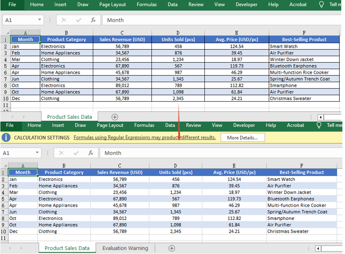Click 2,345 units cell in top worksheet
This screenshot has width=345, height=254.
tap(178, 98)
